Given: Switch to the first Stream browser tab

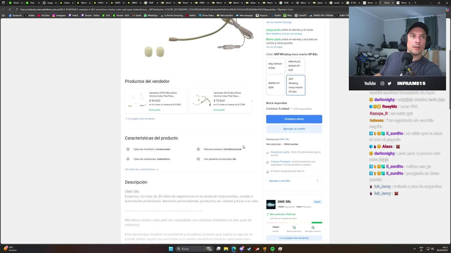Looking at the screenshot, I should (16, 3).
